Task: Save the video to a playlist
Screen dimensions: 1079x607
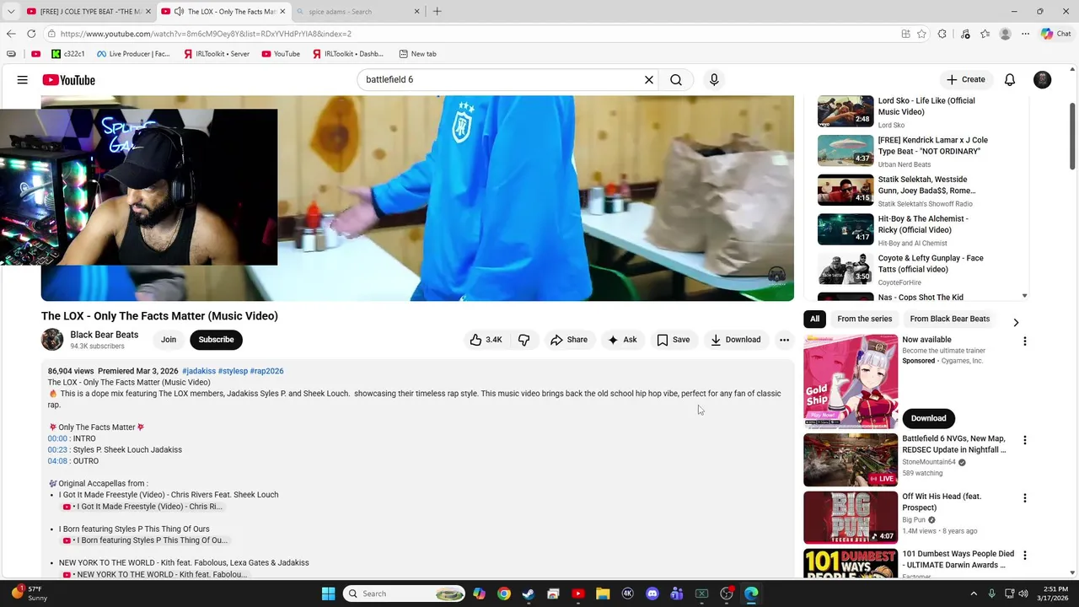Action: pos(674,340)
